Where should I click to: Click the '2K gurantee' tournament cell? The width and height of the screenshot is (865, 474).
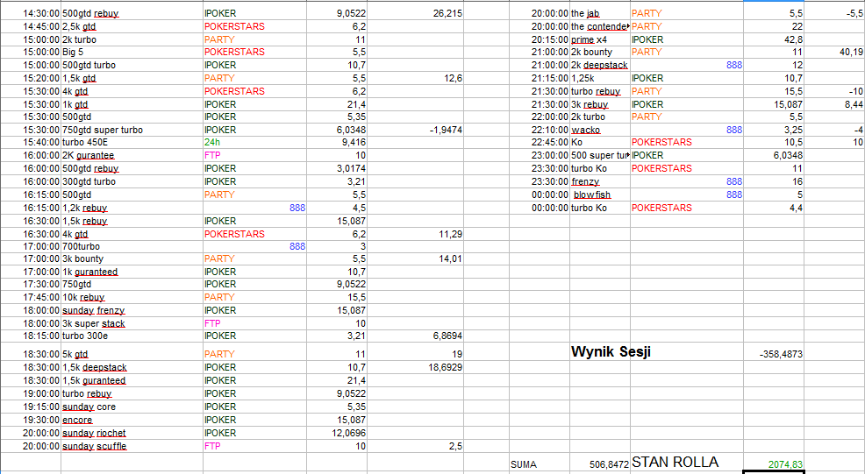(132, 155)
